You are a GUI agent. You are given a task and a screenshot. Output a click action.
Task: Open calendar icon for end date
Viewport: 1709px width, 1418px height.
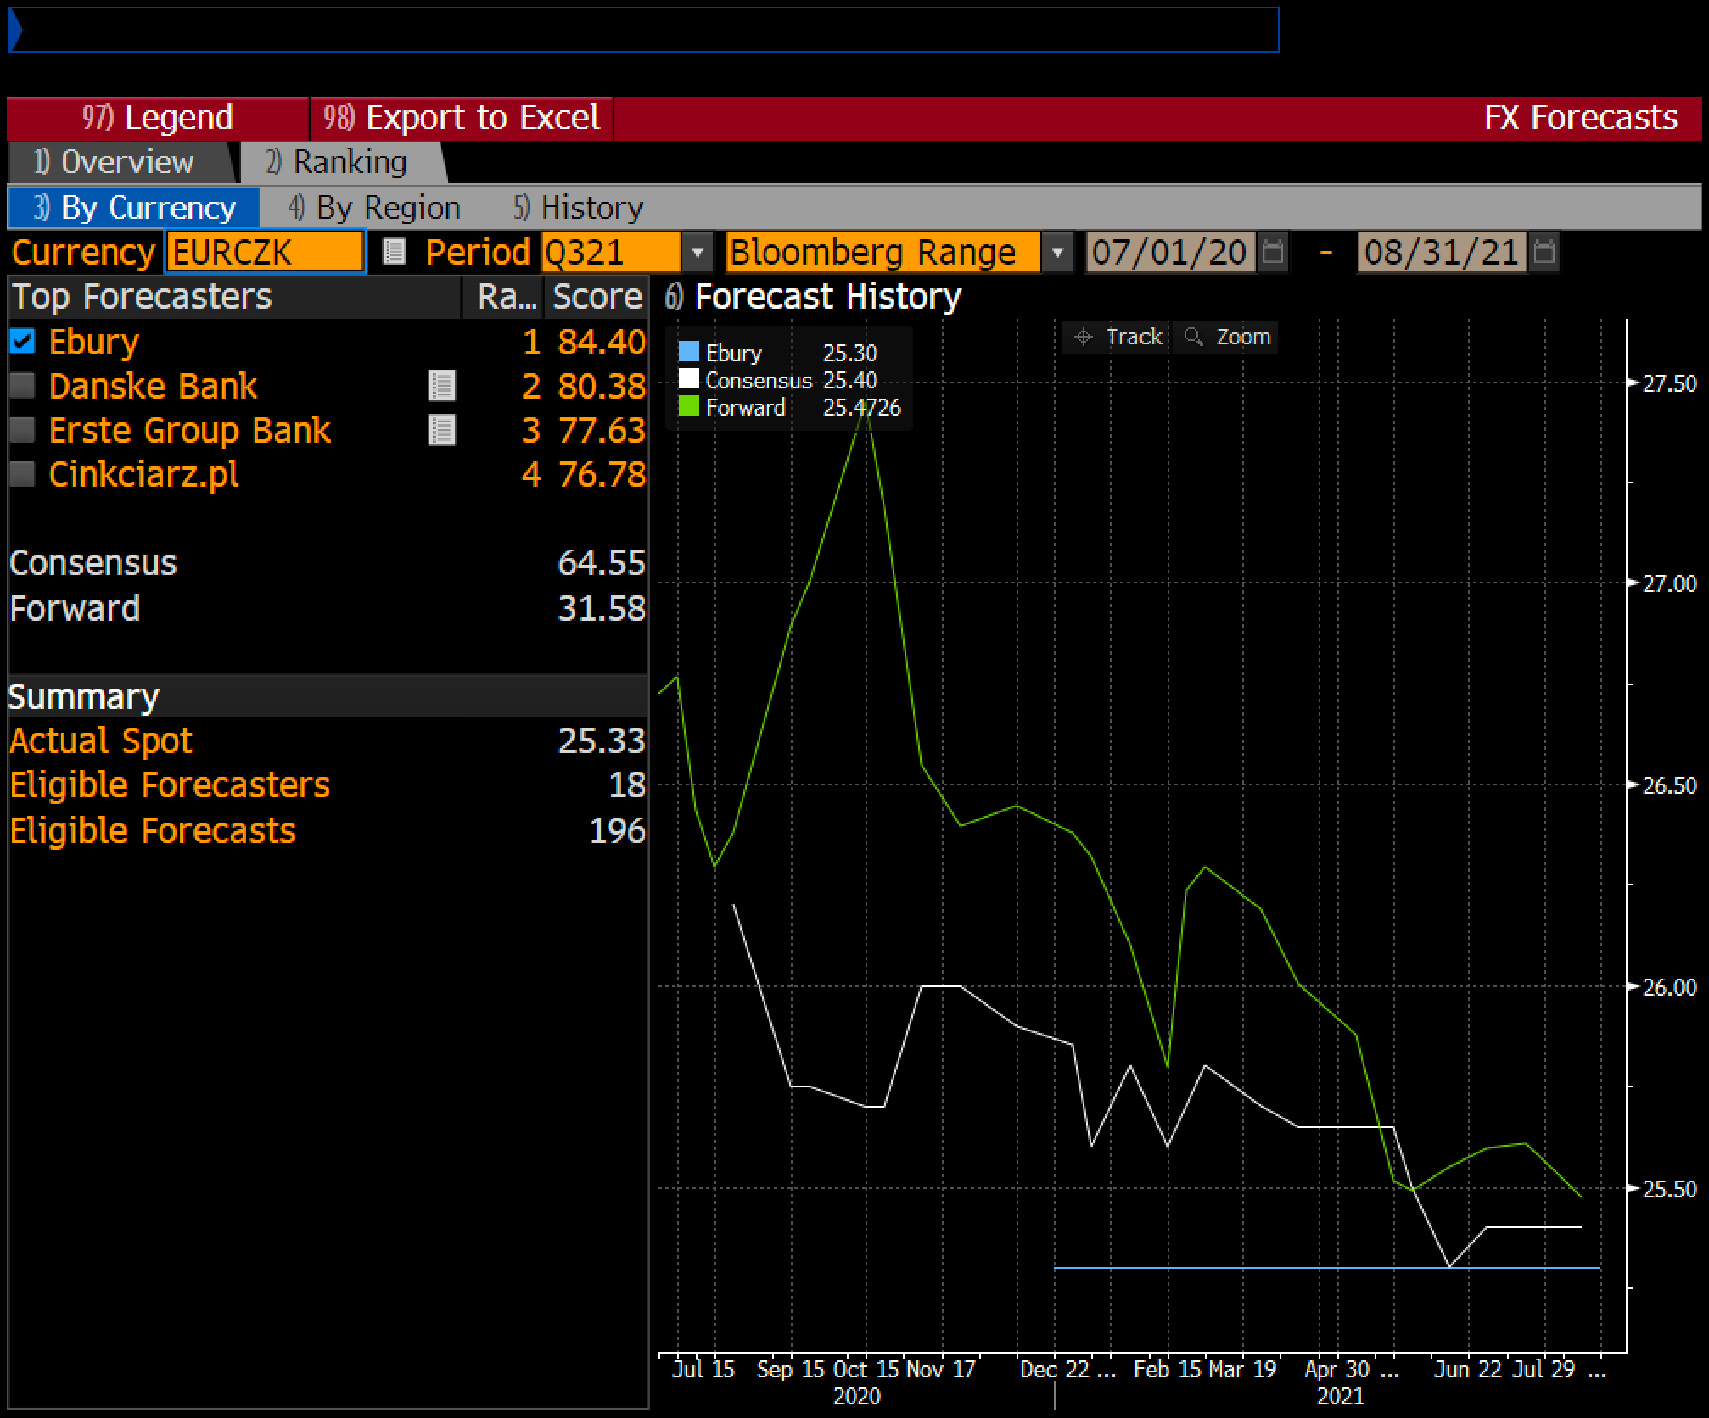pyautogui.click(x=1545, y=252)
